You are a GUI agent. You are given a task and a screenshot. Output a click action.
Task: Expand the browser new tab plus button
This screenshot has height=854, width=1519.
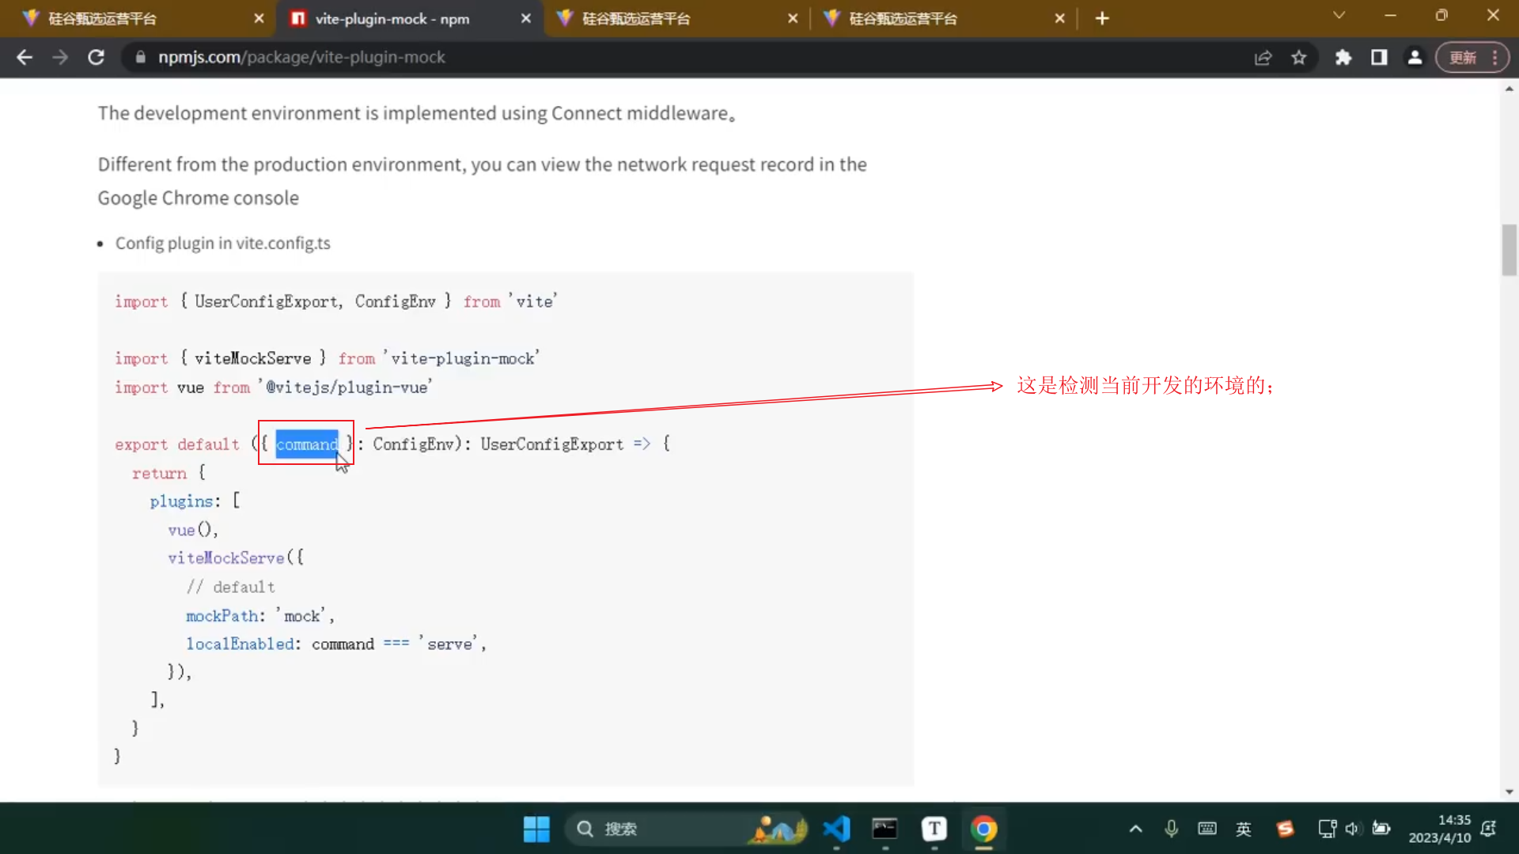1100,19
